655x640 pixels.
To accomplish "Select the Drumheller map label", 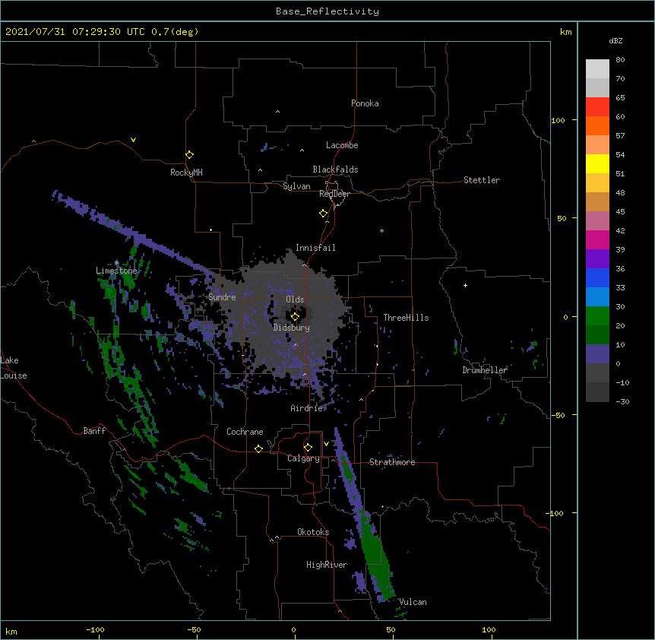I will tap(485, 370).
